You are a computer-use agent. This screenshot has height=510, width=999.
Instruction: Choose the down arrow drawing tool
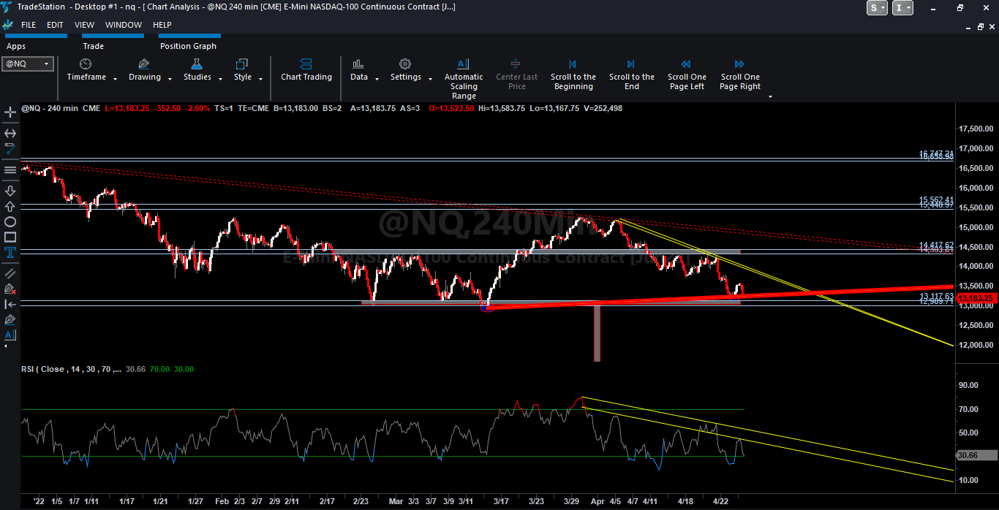10,191
